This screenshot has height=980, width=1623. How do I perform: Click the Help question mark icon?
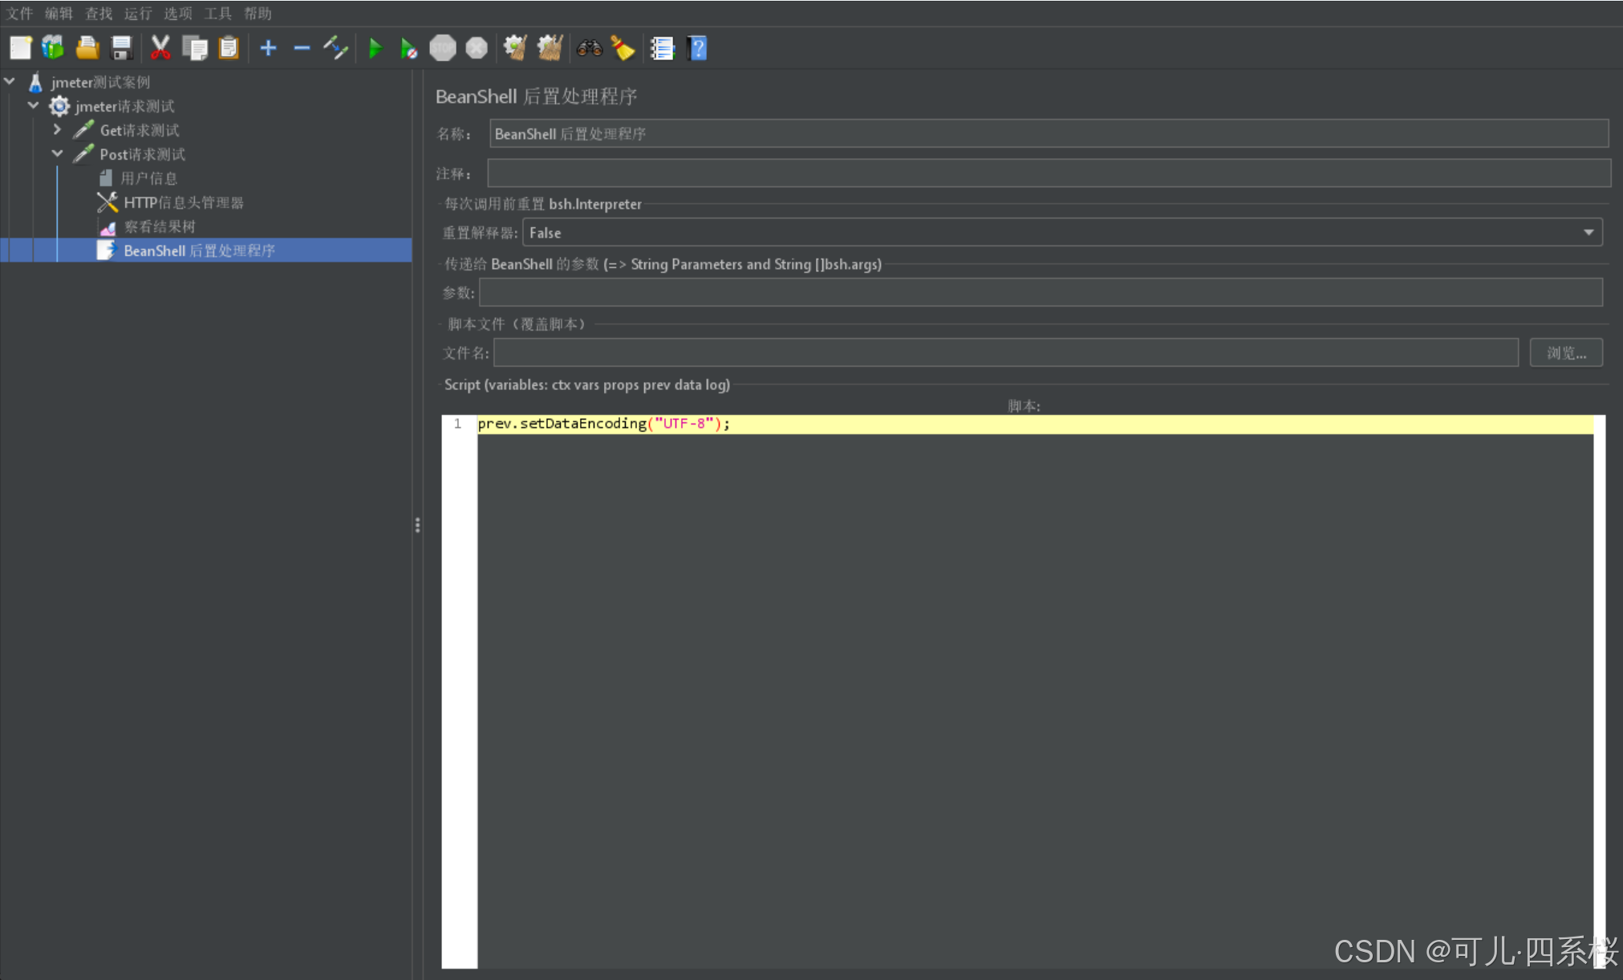[697, 49]
